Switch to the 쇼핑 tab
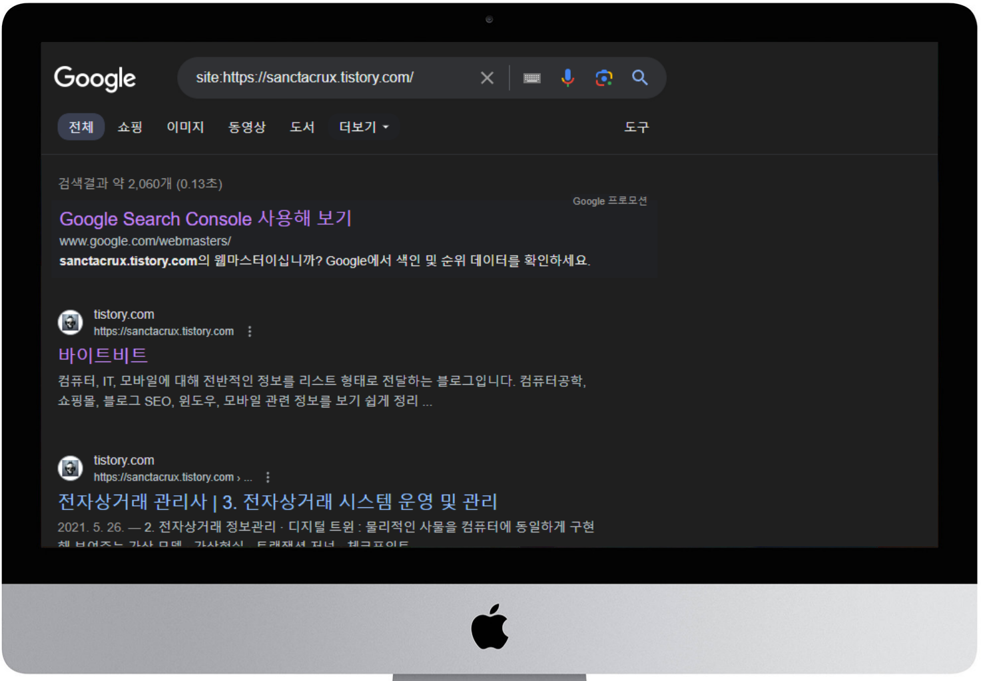The height and width of the screenshot is (681, 983). pyautogui.click(x=130, y=127)
